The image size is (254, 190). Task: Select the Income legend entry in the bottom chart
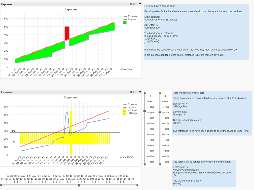132,107
